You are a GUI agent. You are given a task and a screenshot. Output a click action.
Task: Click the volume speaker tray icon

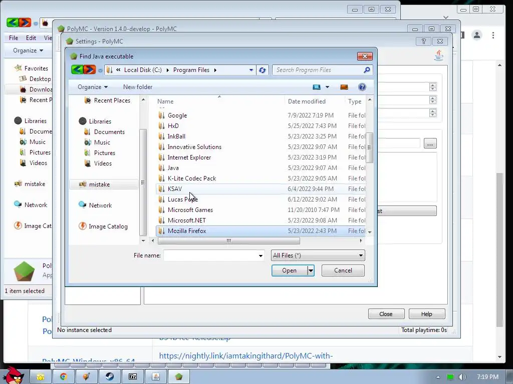[x=462, y=377]
